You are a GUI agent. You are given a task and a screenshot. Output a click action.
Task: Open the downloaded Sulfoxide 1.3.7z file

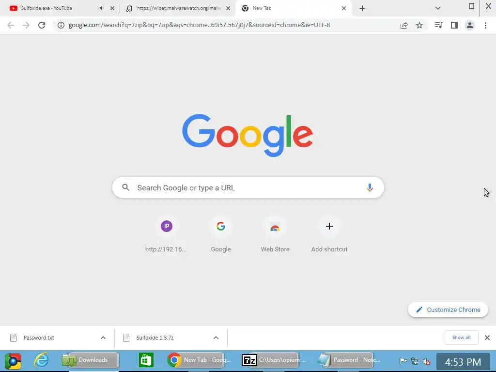point(155,338)
